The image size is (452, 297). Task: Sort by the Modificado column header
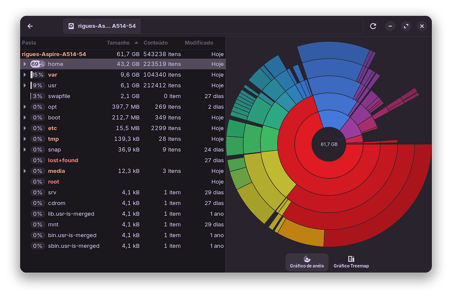tap(199, 43)
